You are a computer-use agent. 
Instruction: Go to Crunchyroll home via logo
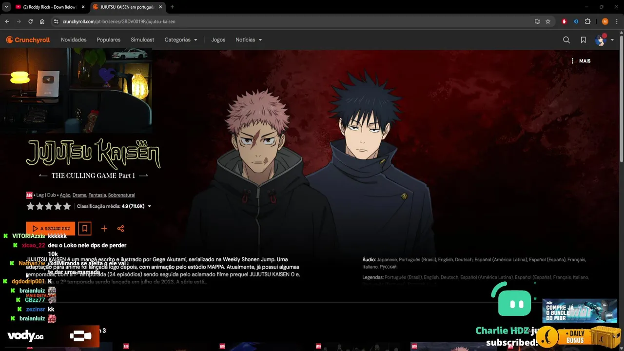click(28, 40)
